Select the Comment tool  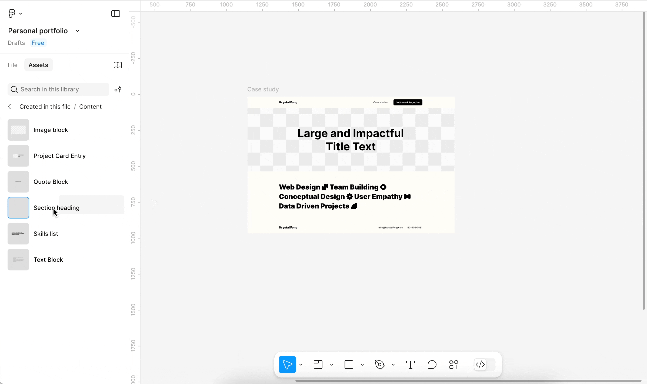click(432, 365)
